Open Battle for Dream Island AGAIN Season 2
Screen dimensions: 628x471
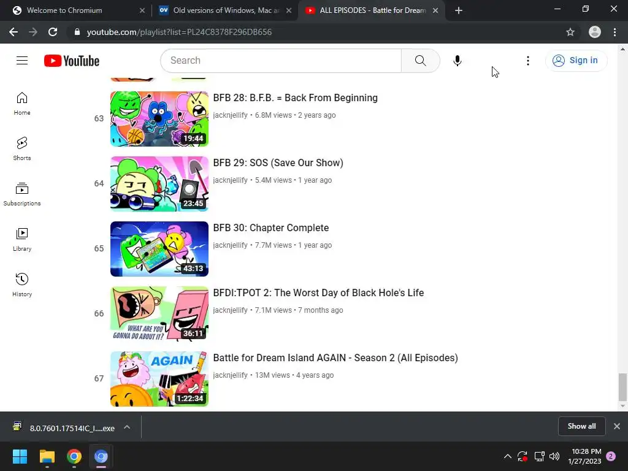tap(335, 358)
